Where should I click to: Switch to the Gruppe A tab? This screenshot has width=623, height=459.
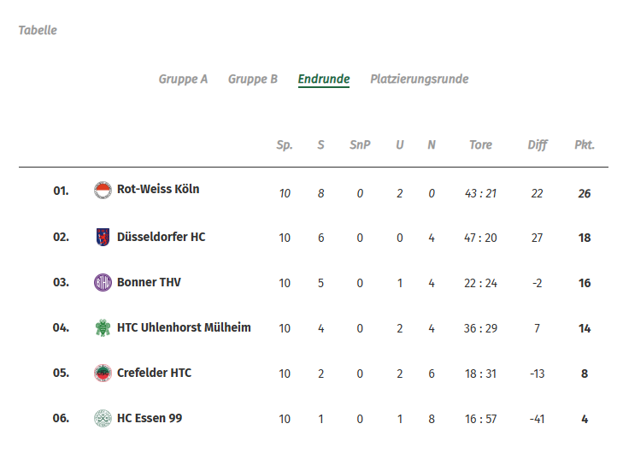tap(183, 79)
